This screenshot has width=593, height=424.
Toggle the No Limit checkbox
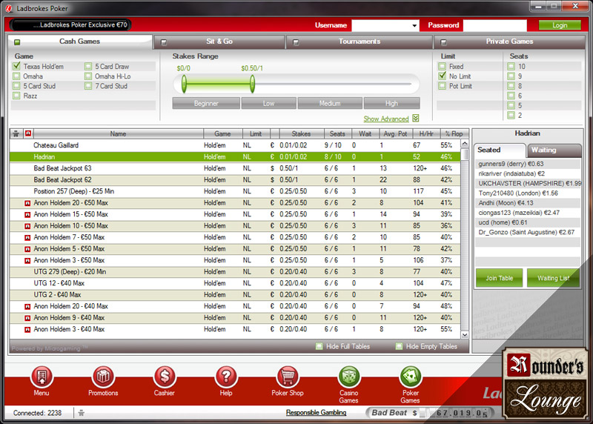tap(442, 76)
